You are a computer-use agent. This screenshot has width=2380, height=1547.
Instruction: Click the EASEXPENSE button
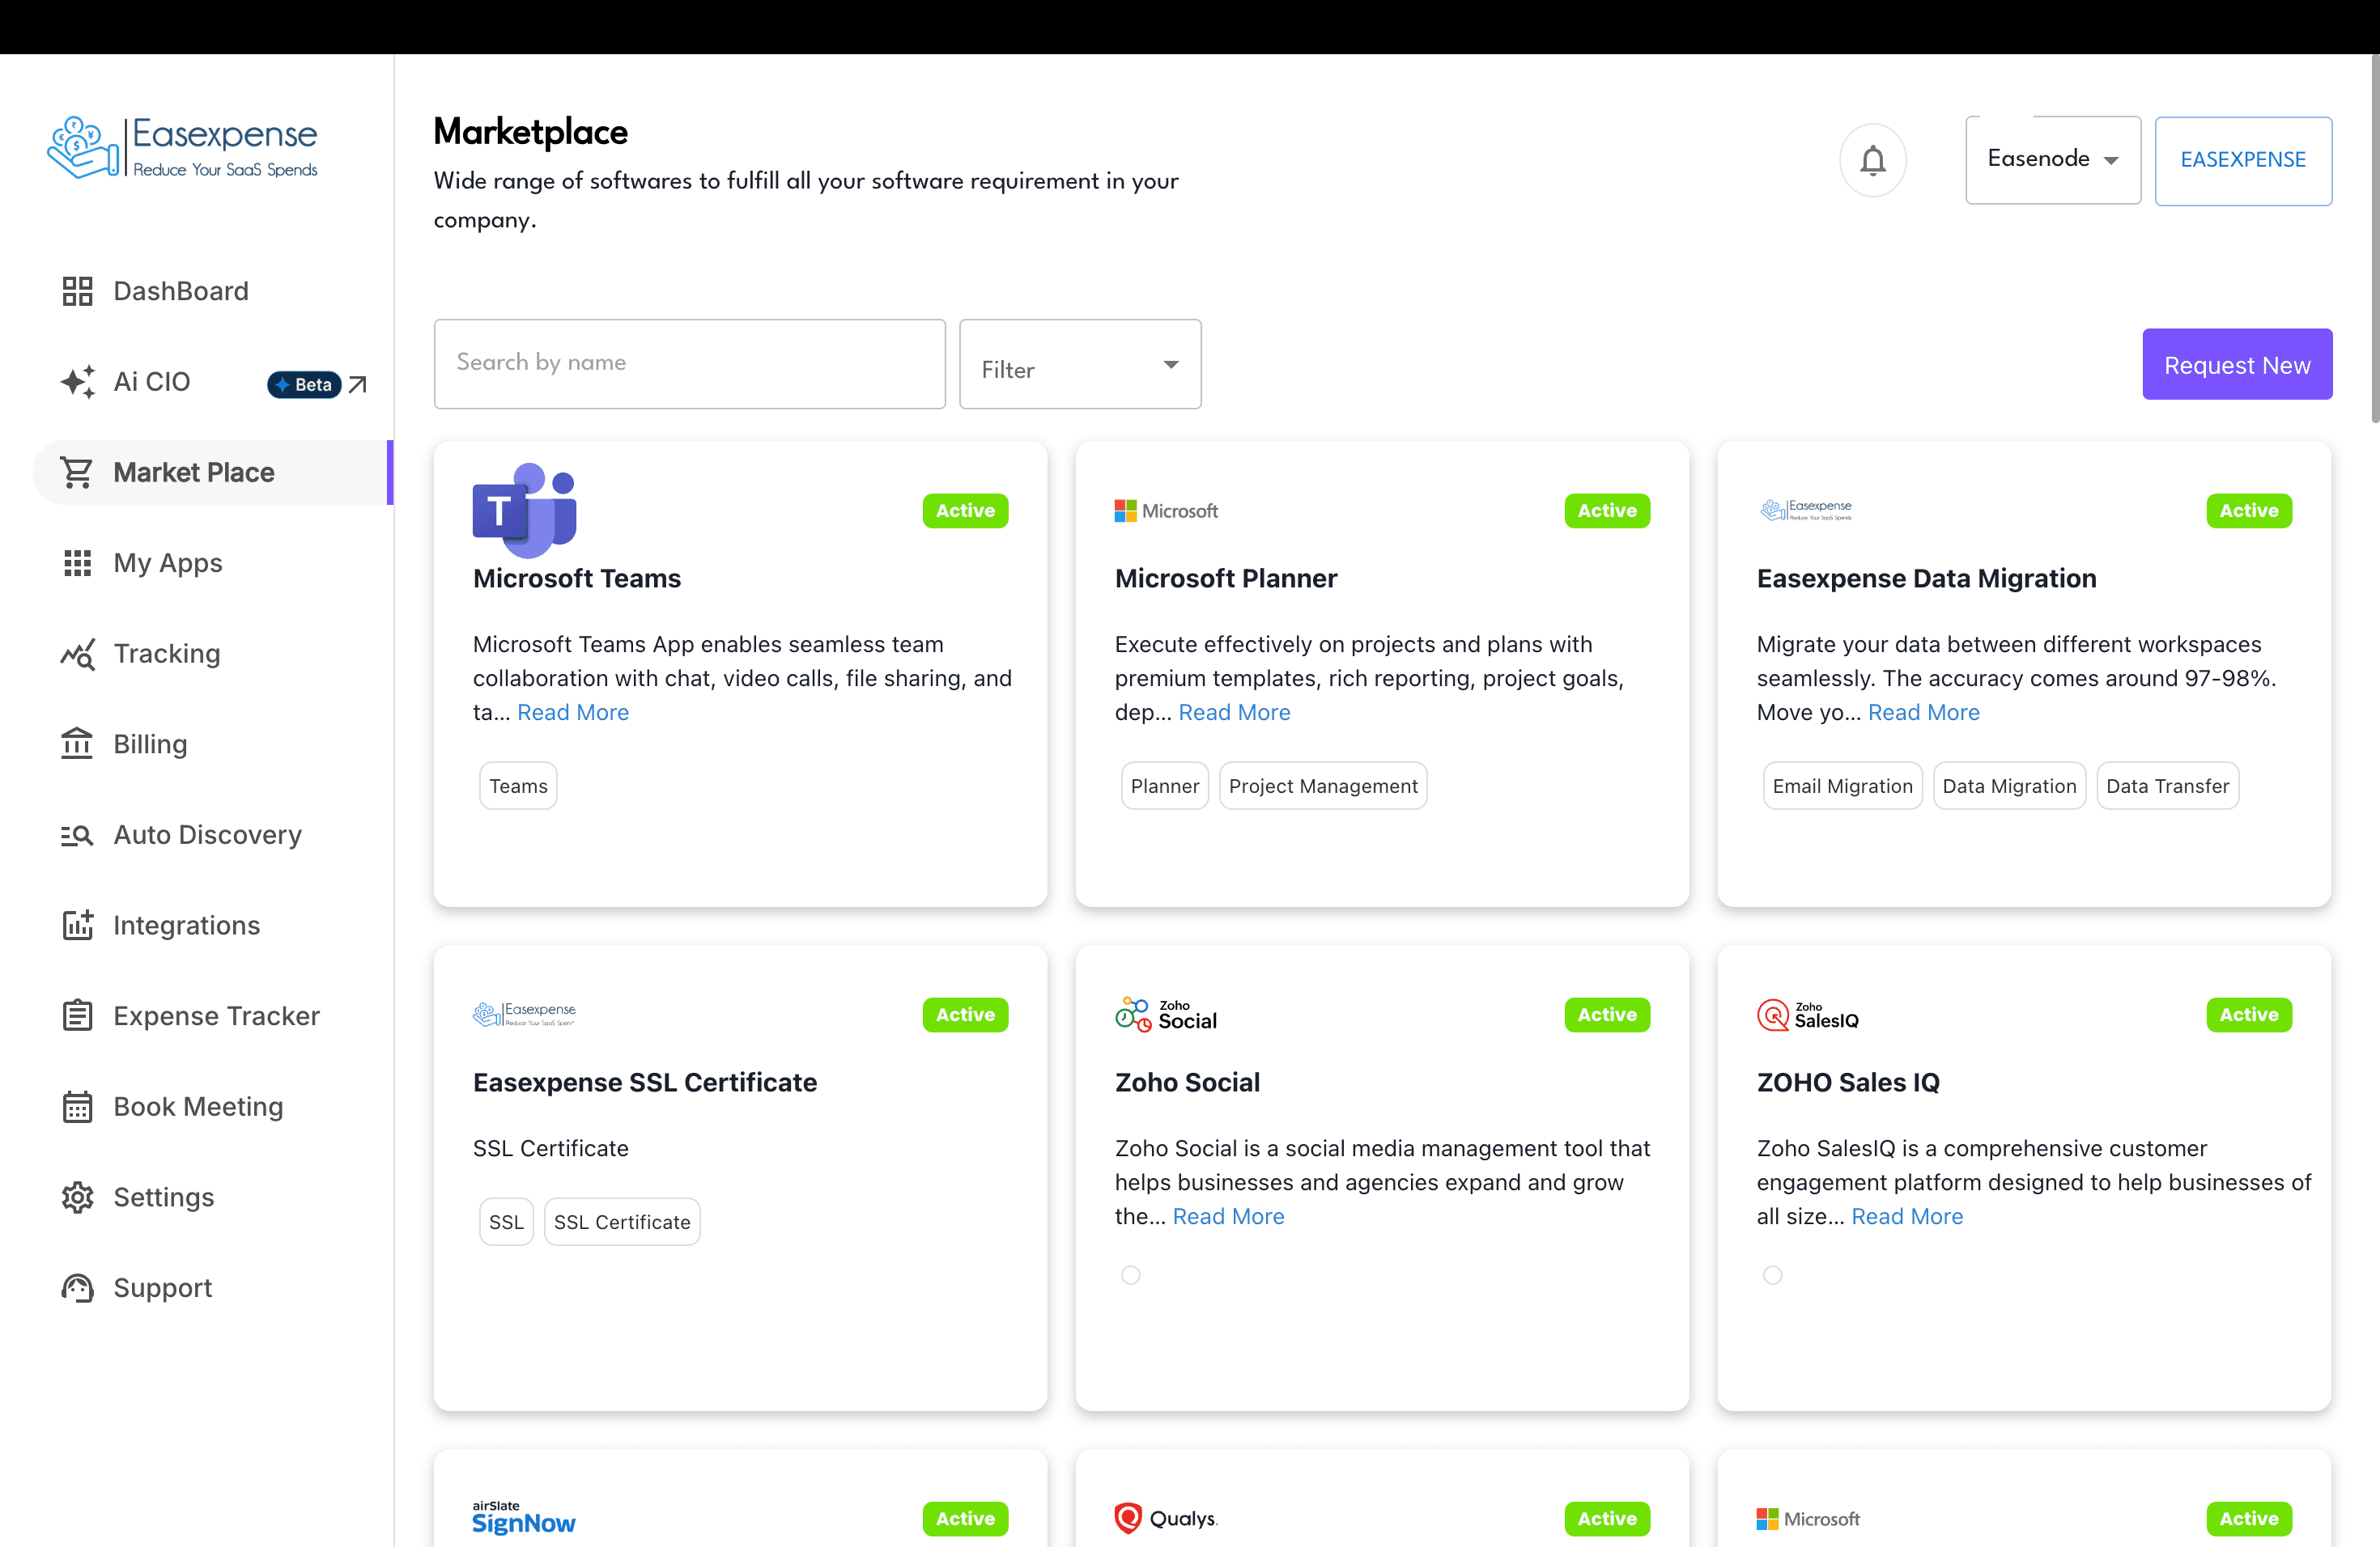[2243, 160]
